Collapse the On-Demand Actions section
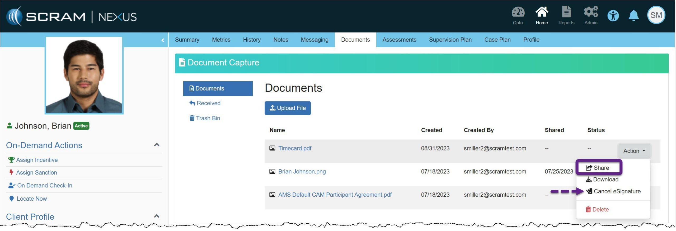This screenshot has height=231, width=676. click(x=157, y=145)
